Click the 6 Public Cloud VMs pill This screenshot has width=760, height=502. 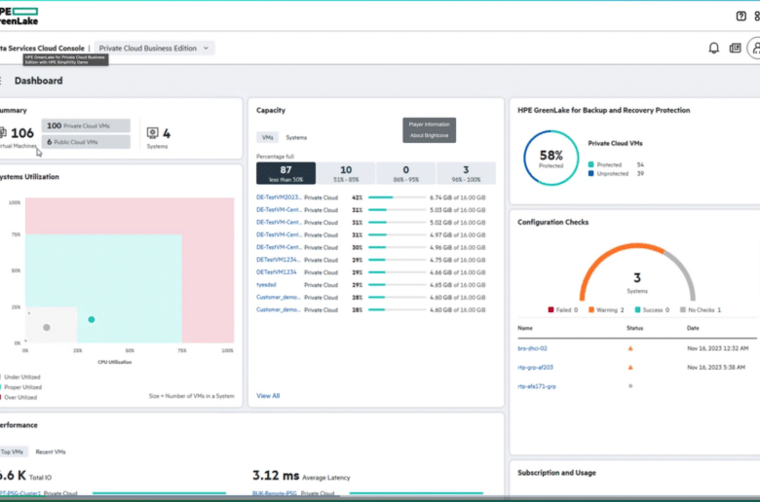(x=86, y=142)
